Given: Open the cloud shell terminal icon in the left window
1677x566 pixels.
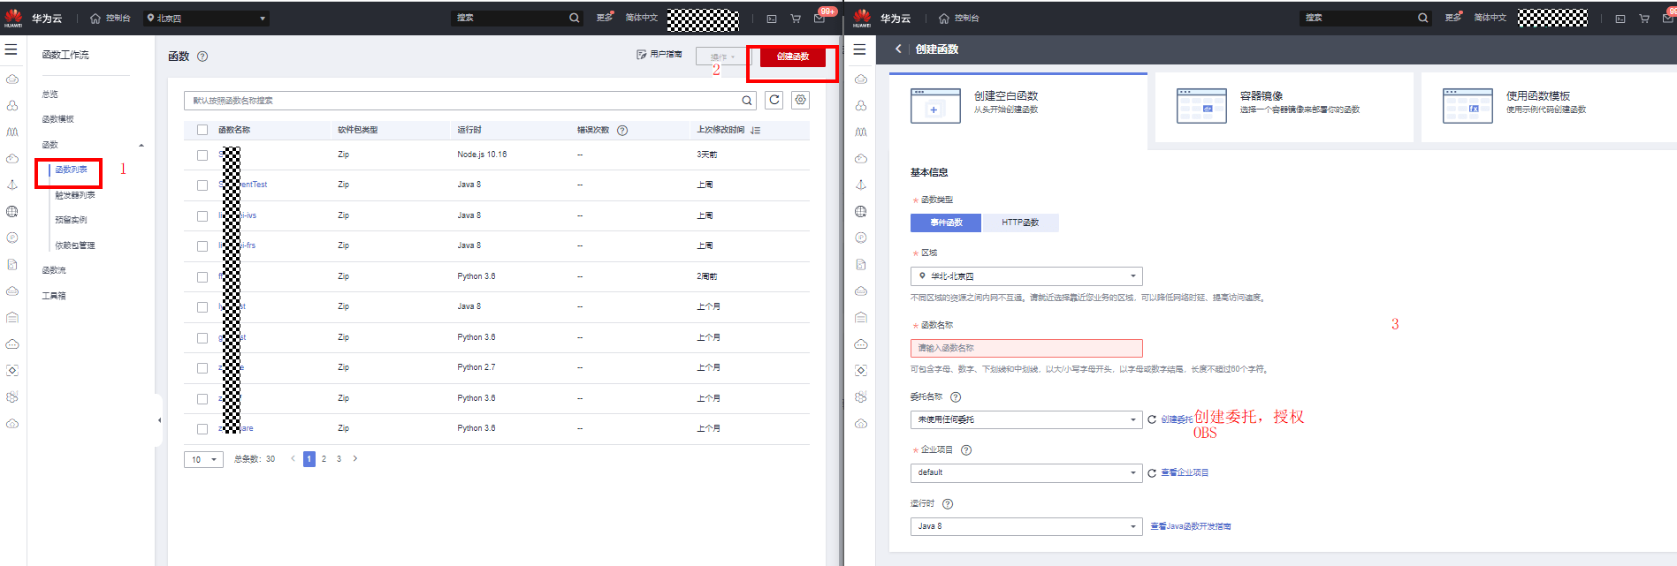Looking at the screenshot, I should point(771,19).
